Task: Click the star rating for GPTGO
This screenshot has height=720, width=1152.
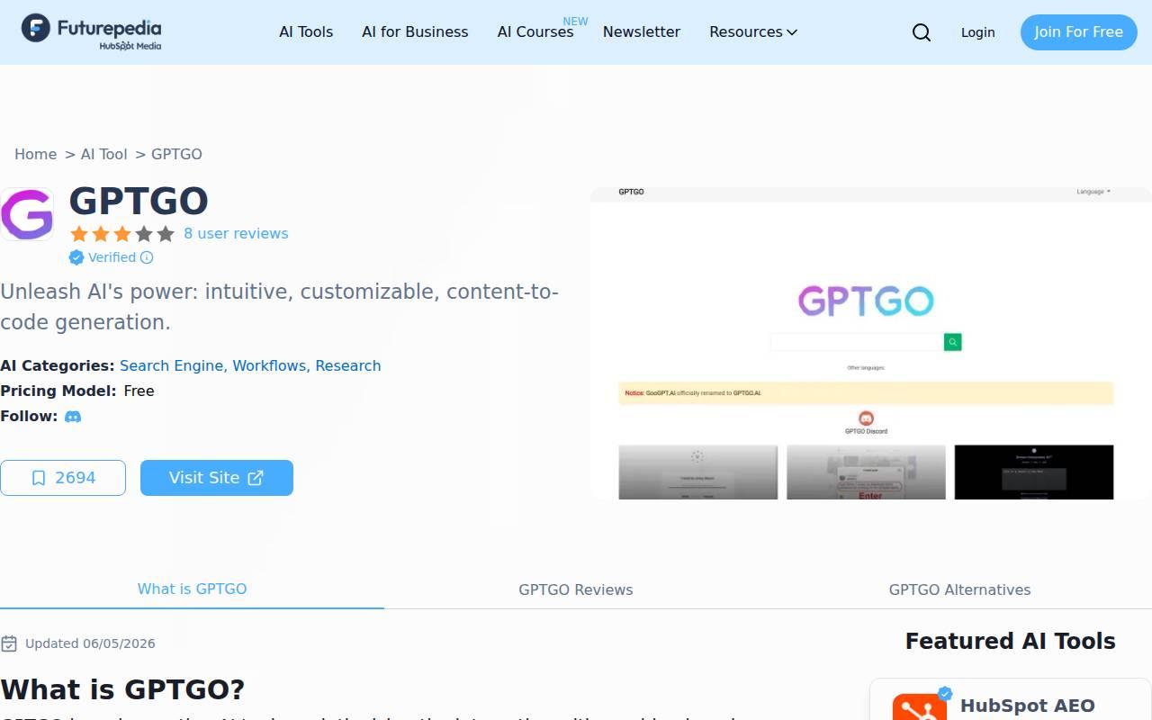Action: (x=122, y=234)
